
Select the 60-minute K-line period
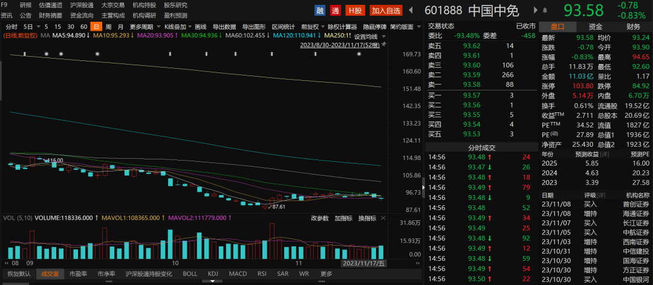click(x=83, y=27)
